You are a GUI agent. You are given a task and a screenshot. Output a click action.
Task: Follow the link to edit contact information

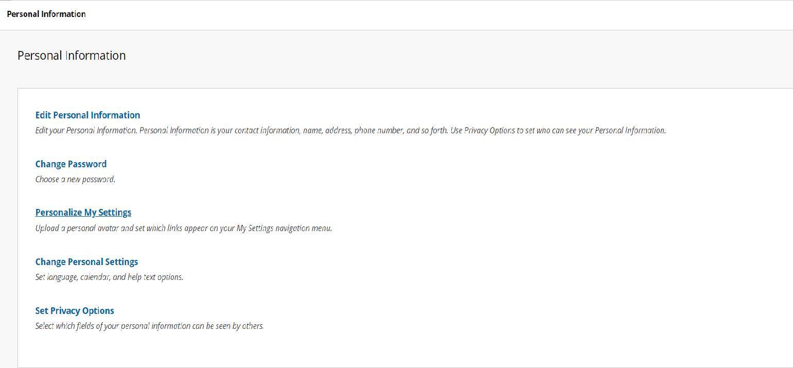87,115
